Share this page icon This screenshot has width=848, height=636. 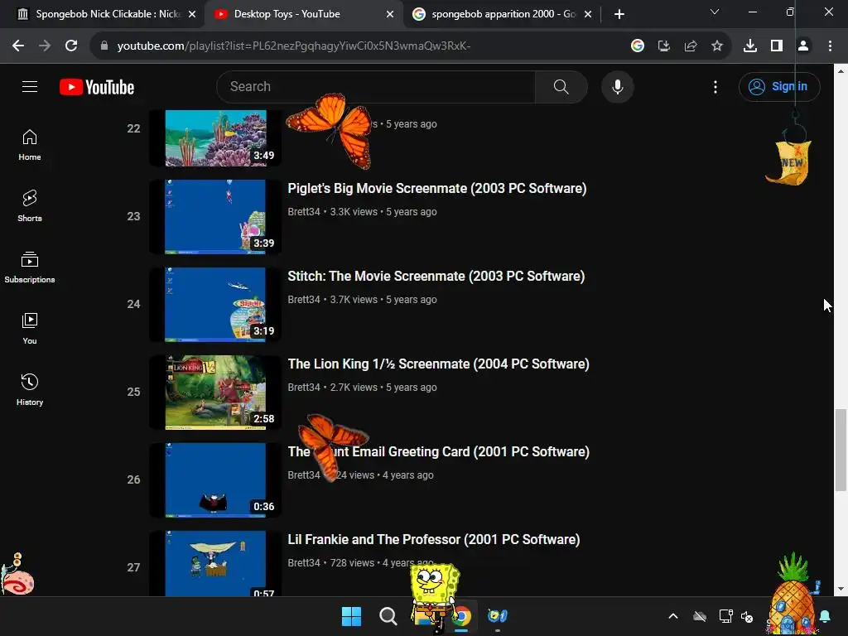[690, 46]
